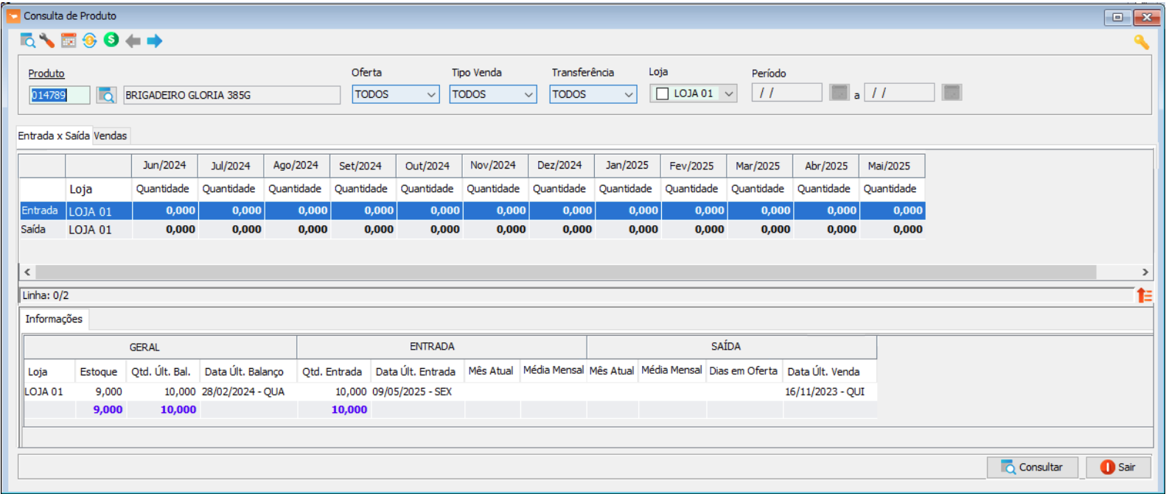1166x494 pixels.
Task: Open the wrench tool in the toolbar
Action: (47, 40)
